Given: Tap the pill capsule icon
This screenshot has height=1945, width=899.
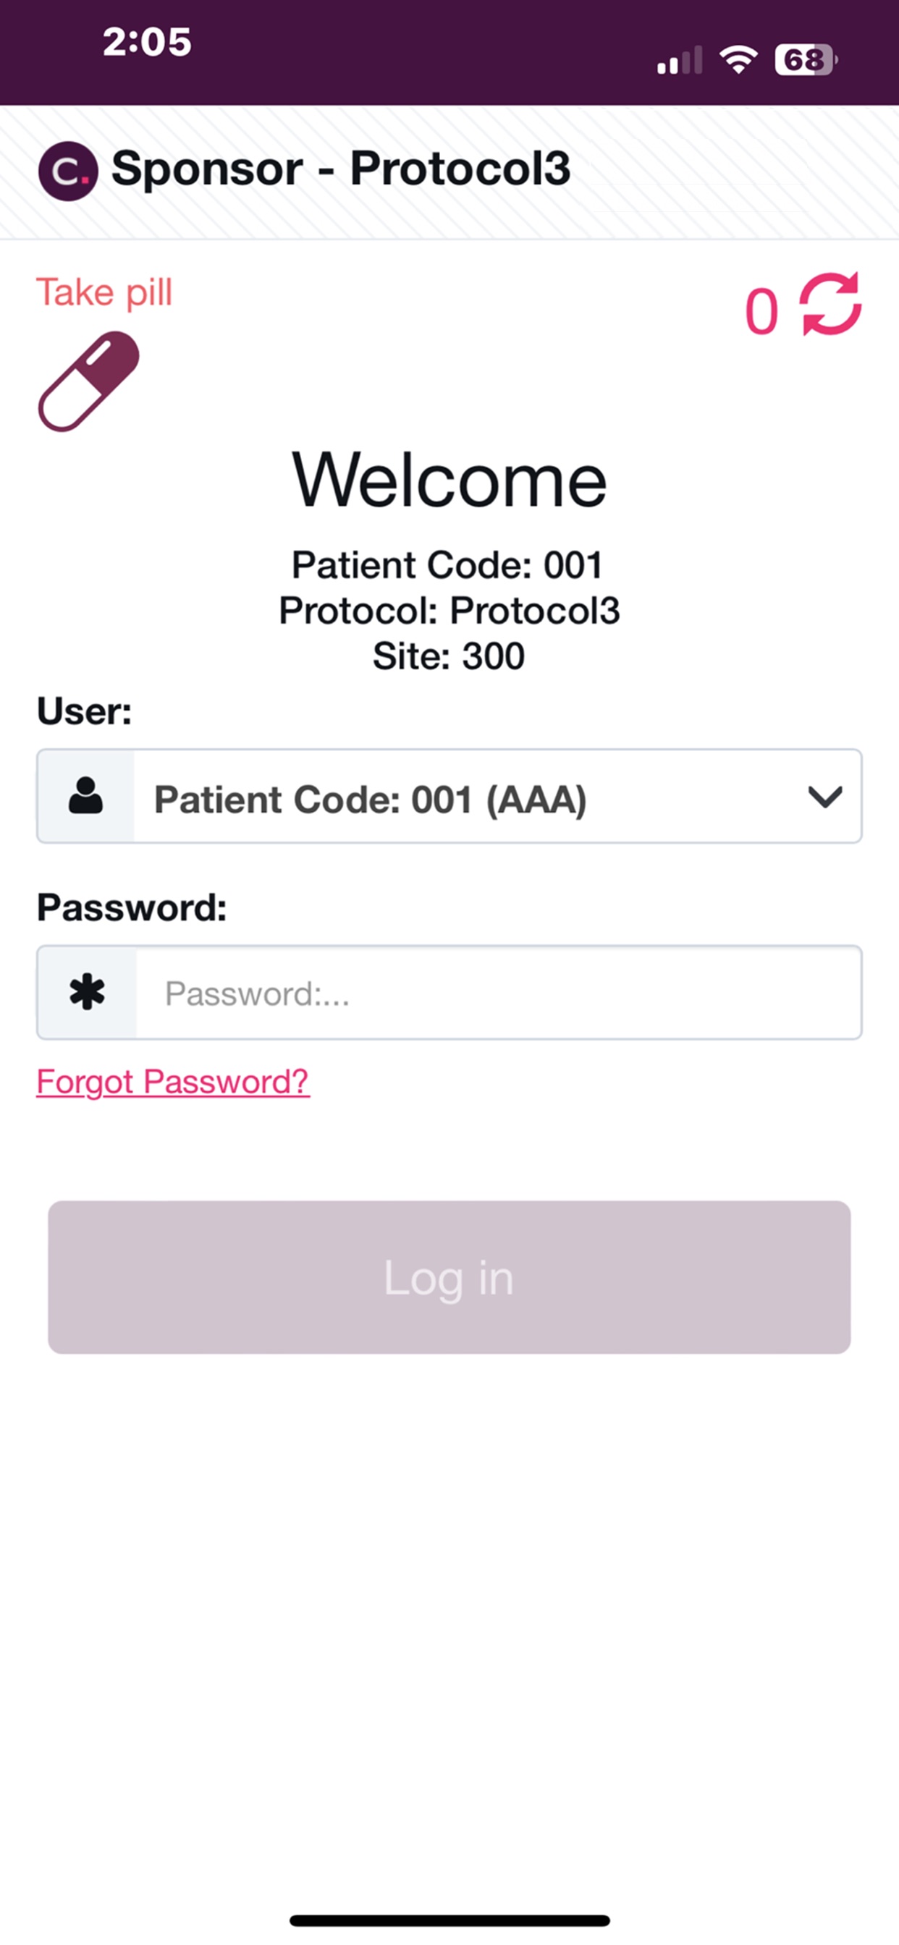Looking at the screenshot, I should [x=88, y=381].
